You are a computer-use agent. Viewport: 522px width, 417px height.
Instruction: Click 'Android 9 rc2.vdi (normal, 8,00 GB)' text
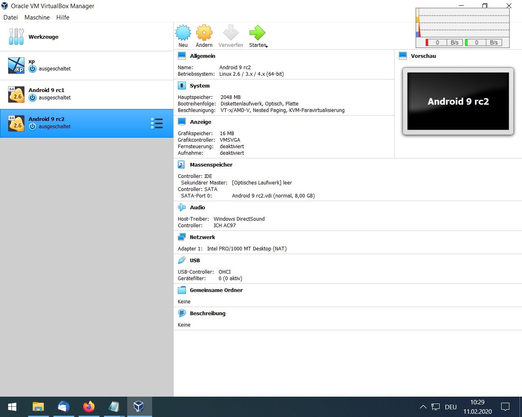[273, 195]
